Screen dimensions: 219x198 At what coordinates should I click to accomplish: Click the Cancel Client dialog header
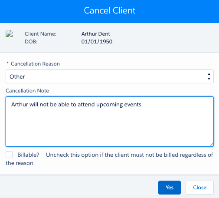pos(110,10)
